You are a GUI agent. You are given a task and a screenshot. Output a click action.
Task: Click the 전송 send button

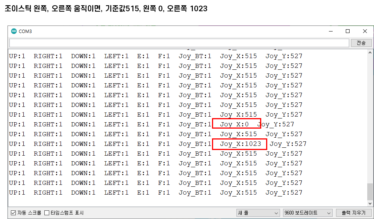coord(361,43)
